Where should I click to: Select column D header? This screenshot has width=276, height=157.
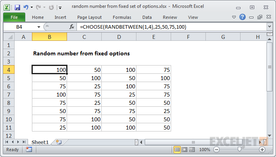tap(119, 37)
